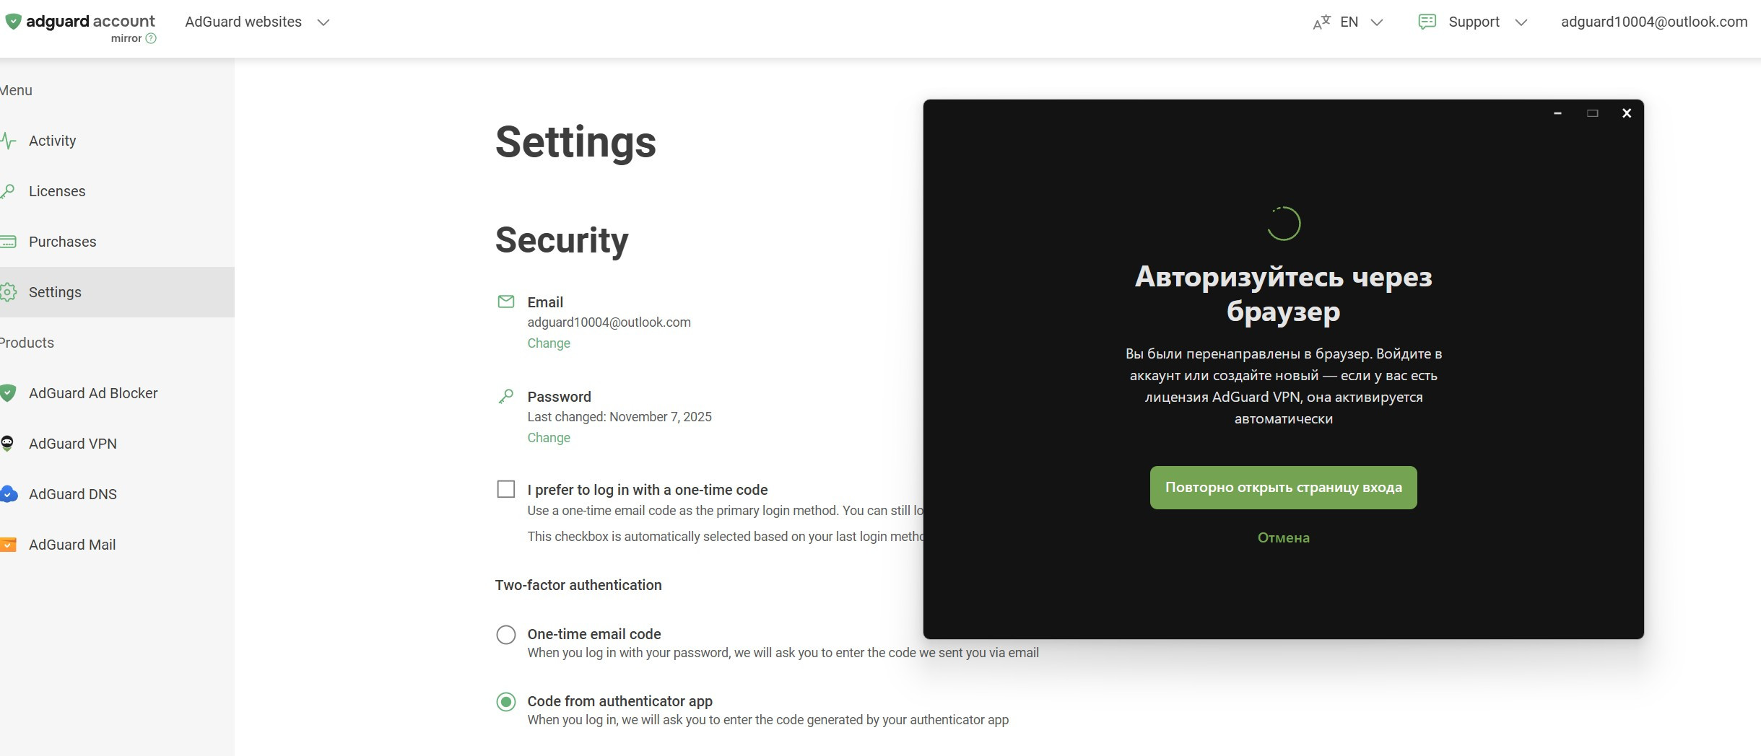Open AdGuard Mail product page
1761x756 pixels.
tap(117, 545)
